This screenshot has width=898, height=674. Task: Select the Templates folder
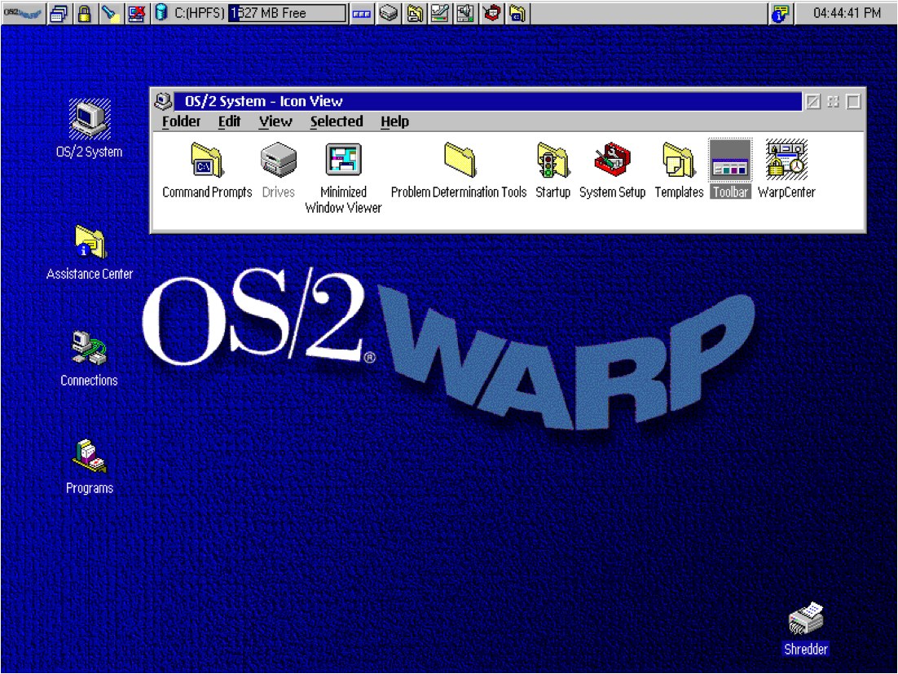[680, 170]
